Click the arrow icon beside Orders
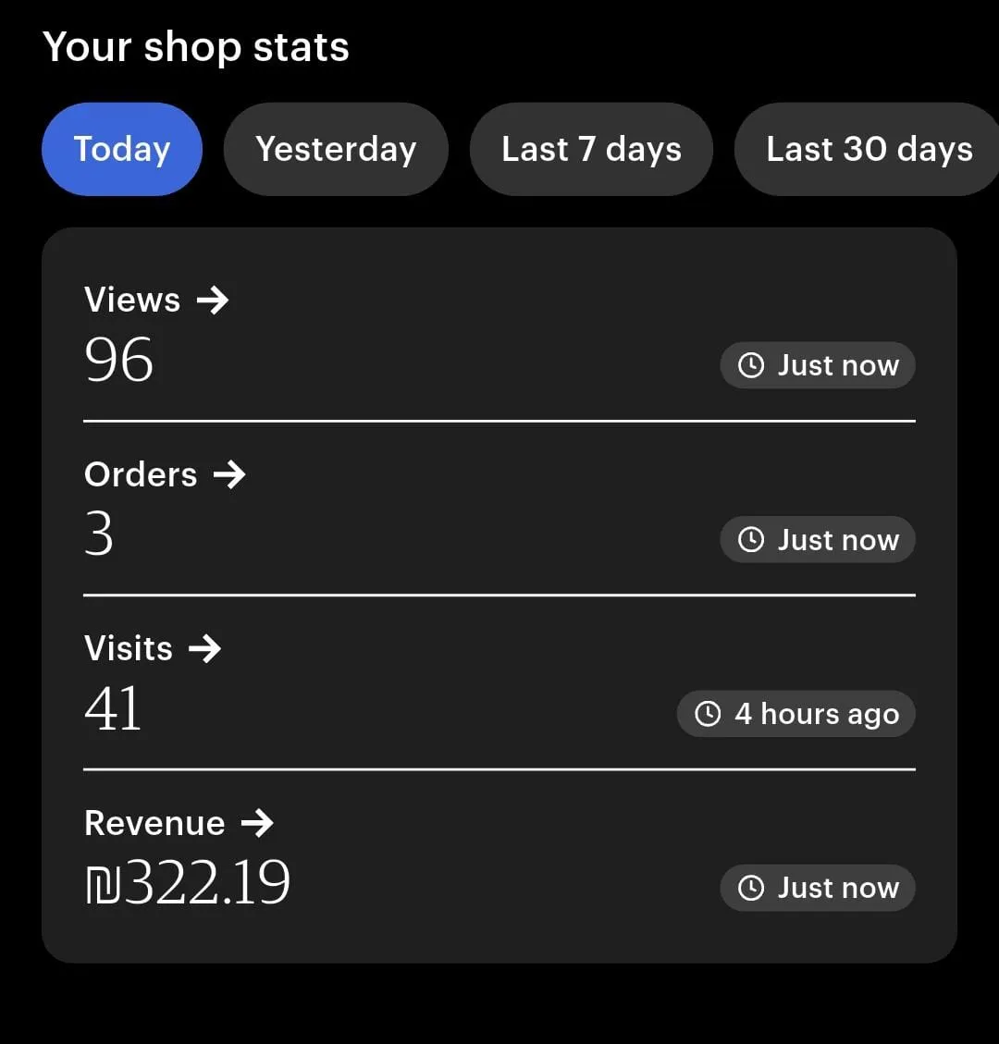Image resolution: width=999 pixels, height=1044 pixels. pos(229,475)
